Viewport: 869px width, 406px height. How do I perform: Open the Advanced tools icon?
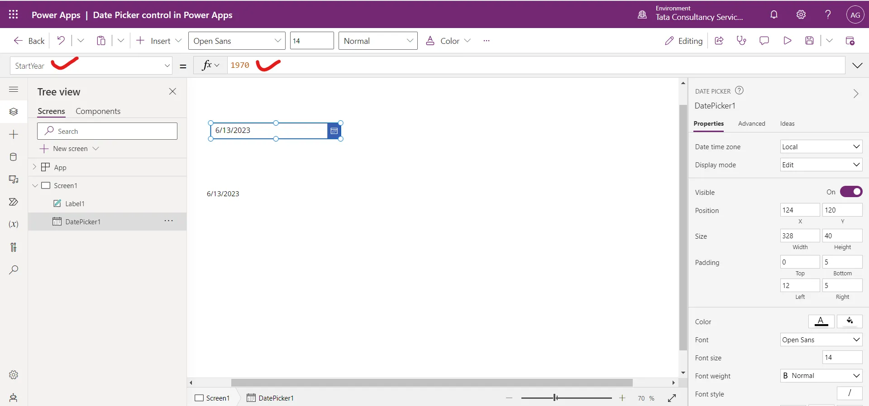point(14,247)
